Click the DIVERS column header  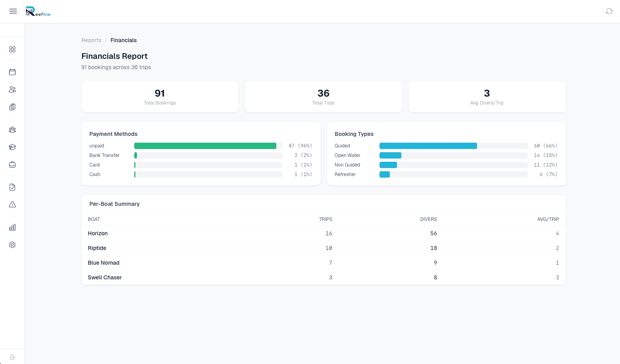pyautogui.click(x=428, y=219)
